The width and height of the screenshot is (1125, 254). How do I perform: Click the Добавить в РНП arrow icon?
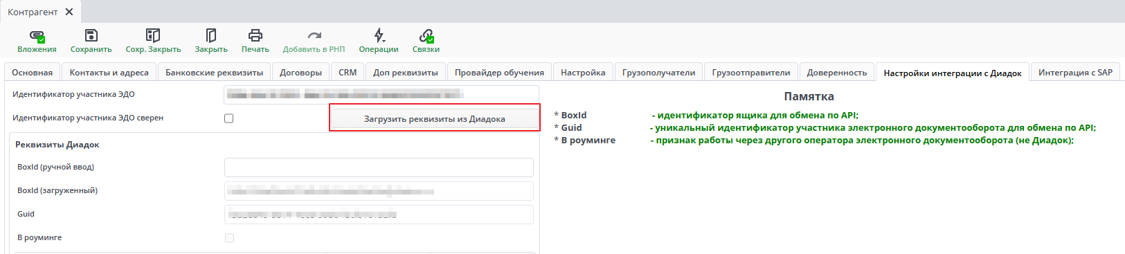tap(314, 35)
